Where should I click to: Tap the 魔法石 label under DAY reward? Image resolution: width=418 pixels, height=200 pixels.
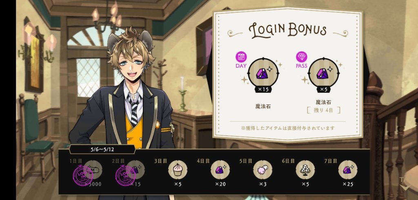[263, 107]
